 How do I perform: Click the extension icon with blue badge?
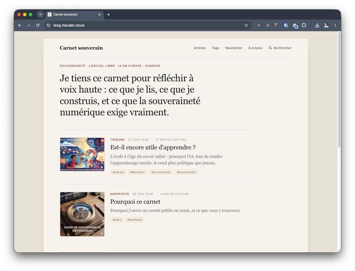(x=295, y=26)
